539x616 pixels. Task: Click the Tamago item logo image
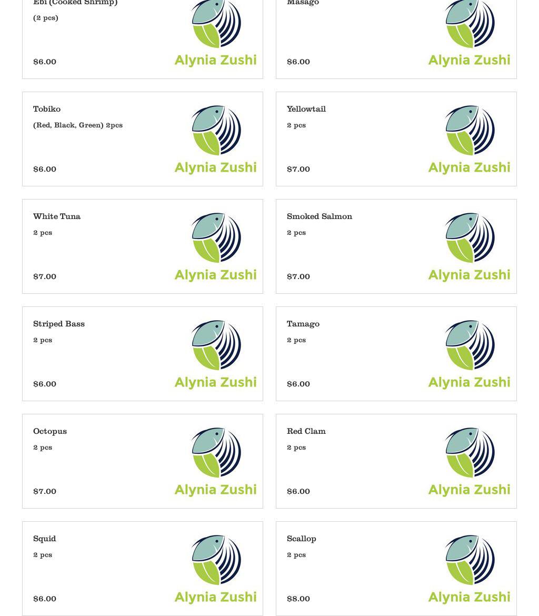[x=470, y=354]
